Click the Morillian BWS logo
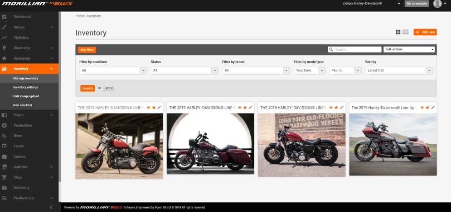This screenshot has height=212, width=451. point(36,4)
